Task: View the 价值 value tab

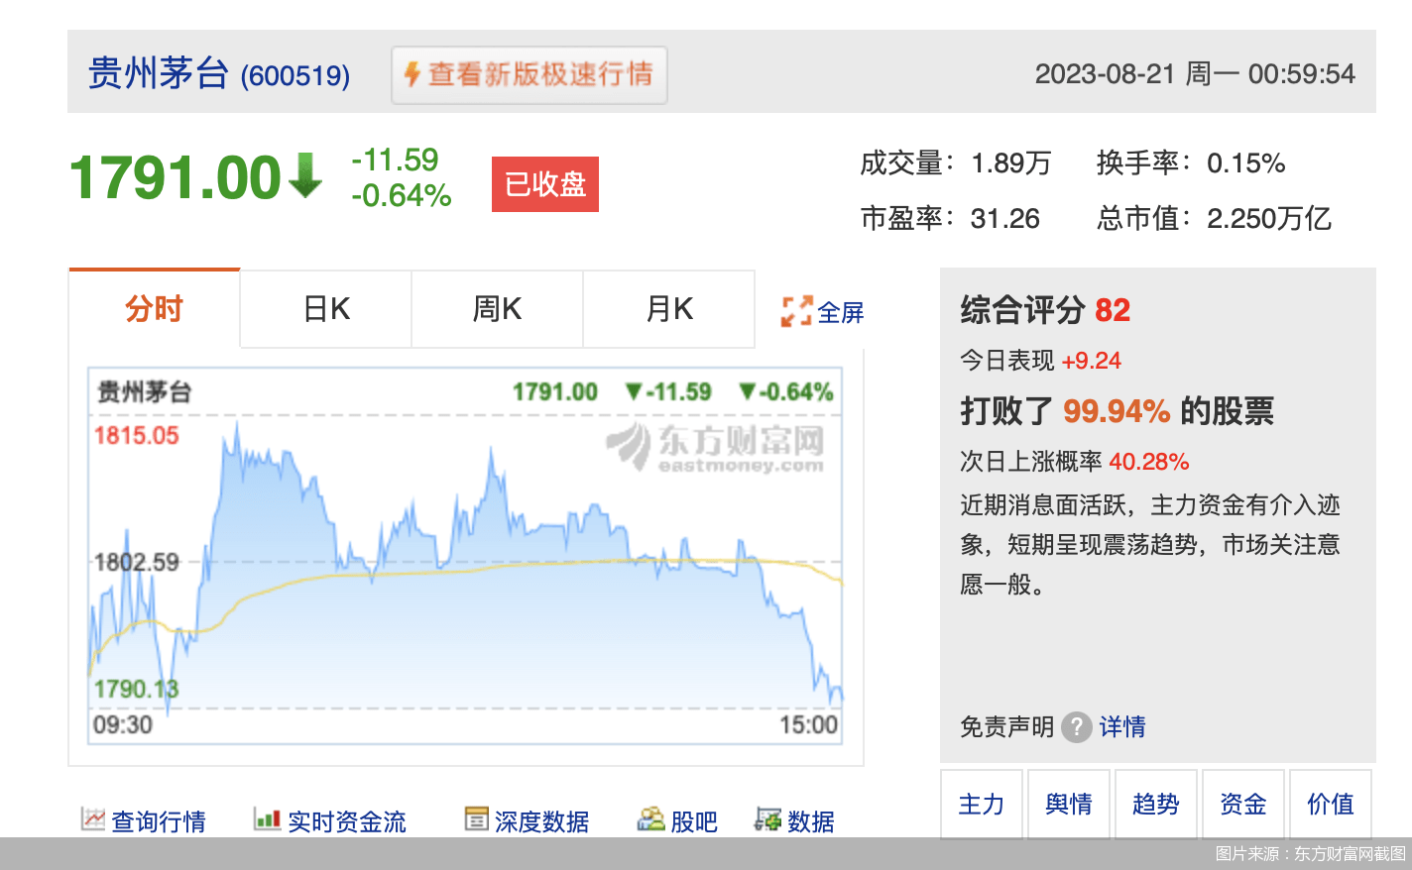Action: click(x=1331, y=804)
